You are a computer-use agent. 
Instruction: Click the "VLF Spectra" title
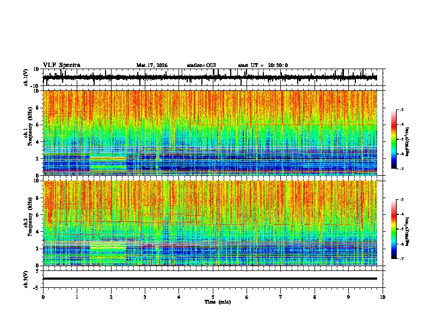61,65
